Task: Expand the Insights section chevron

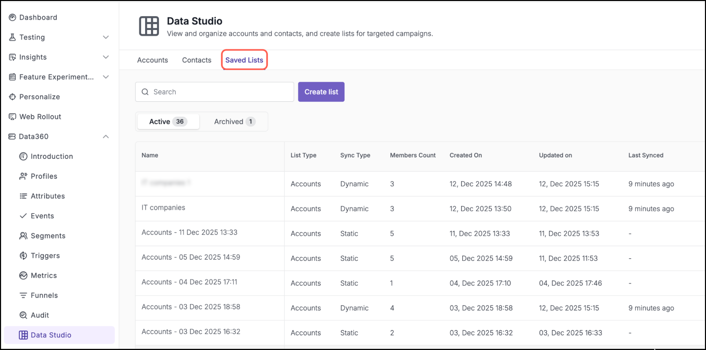Action: coord(106,57)
